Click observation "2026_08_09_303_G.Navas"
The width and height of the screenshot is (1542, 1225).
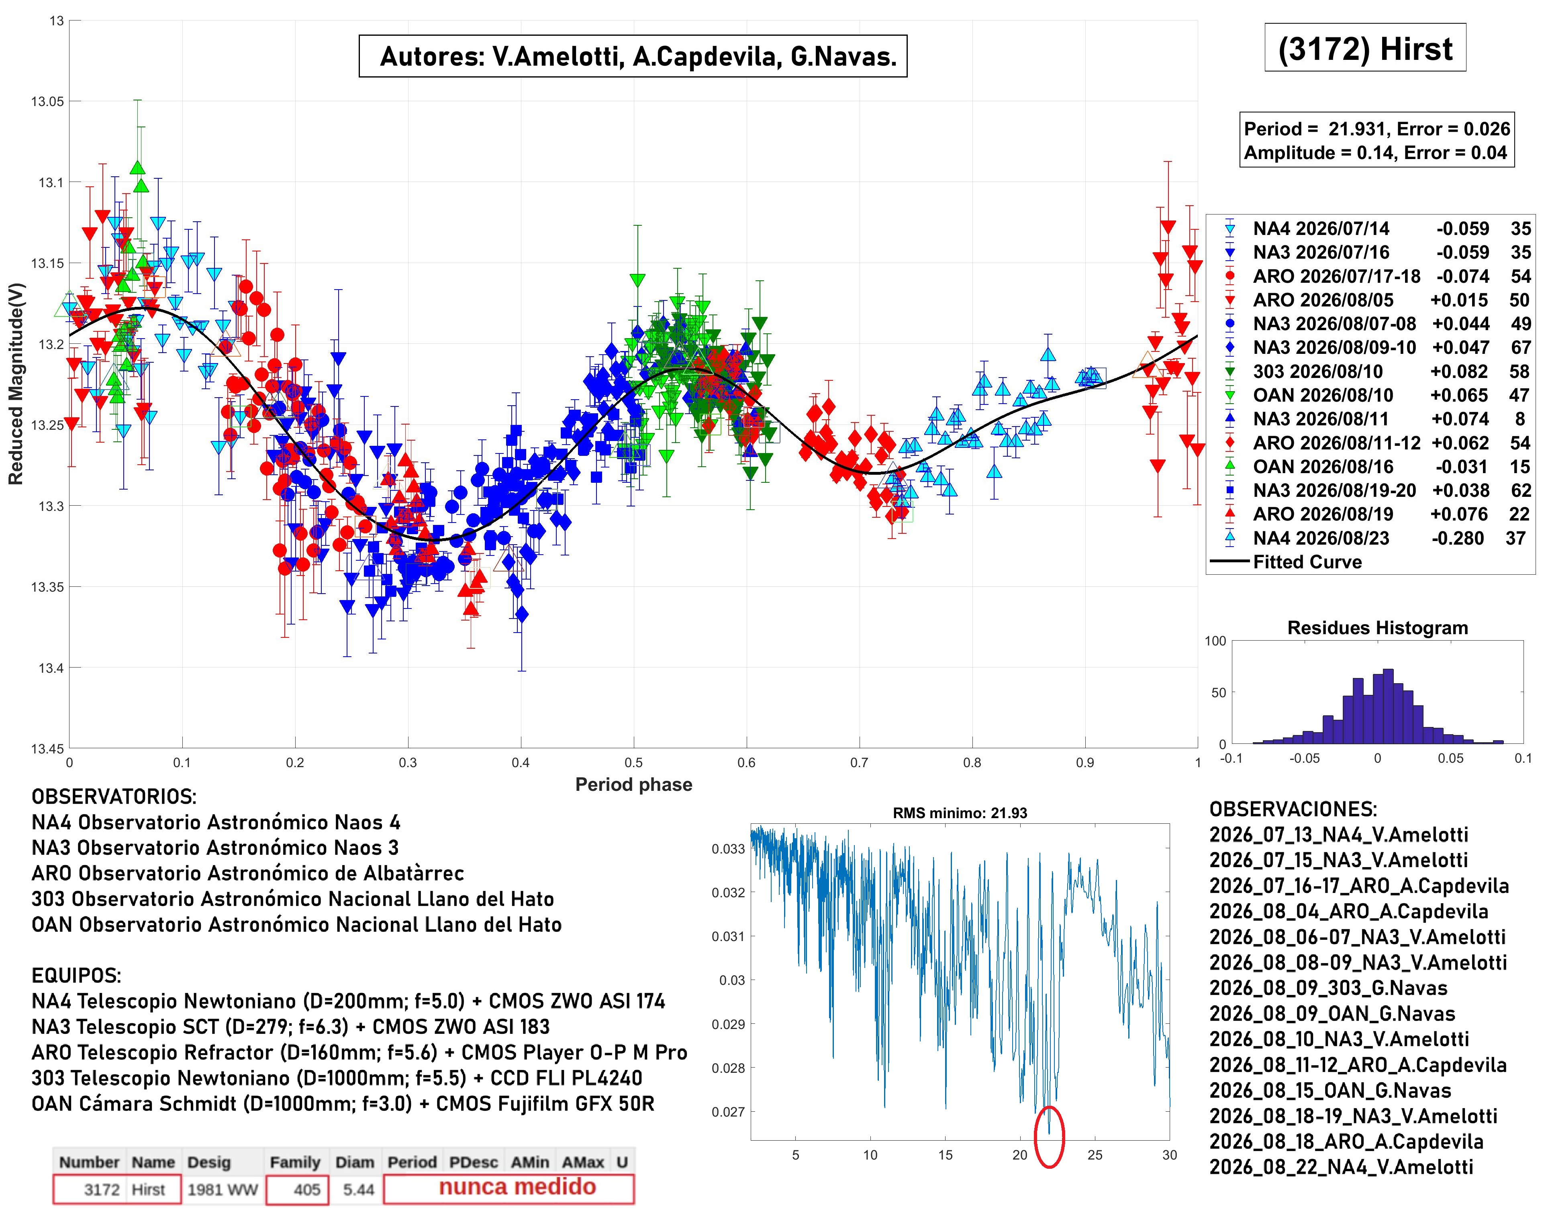[x=1328, y=988]
